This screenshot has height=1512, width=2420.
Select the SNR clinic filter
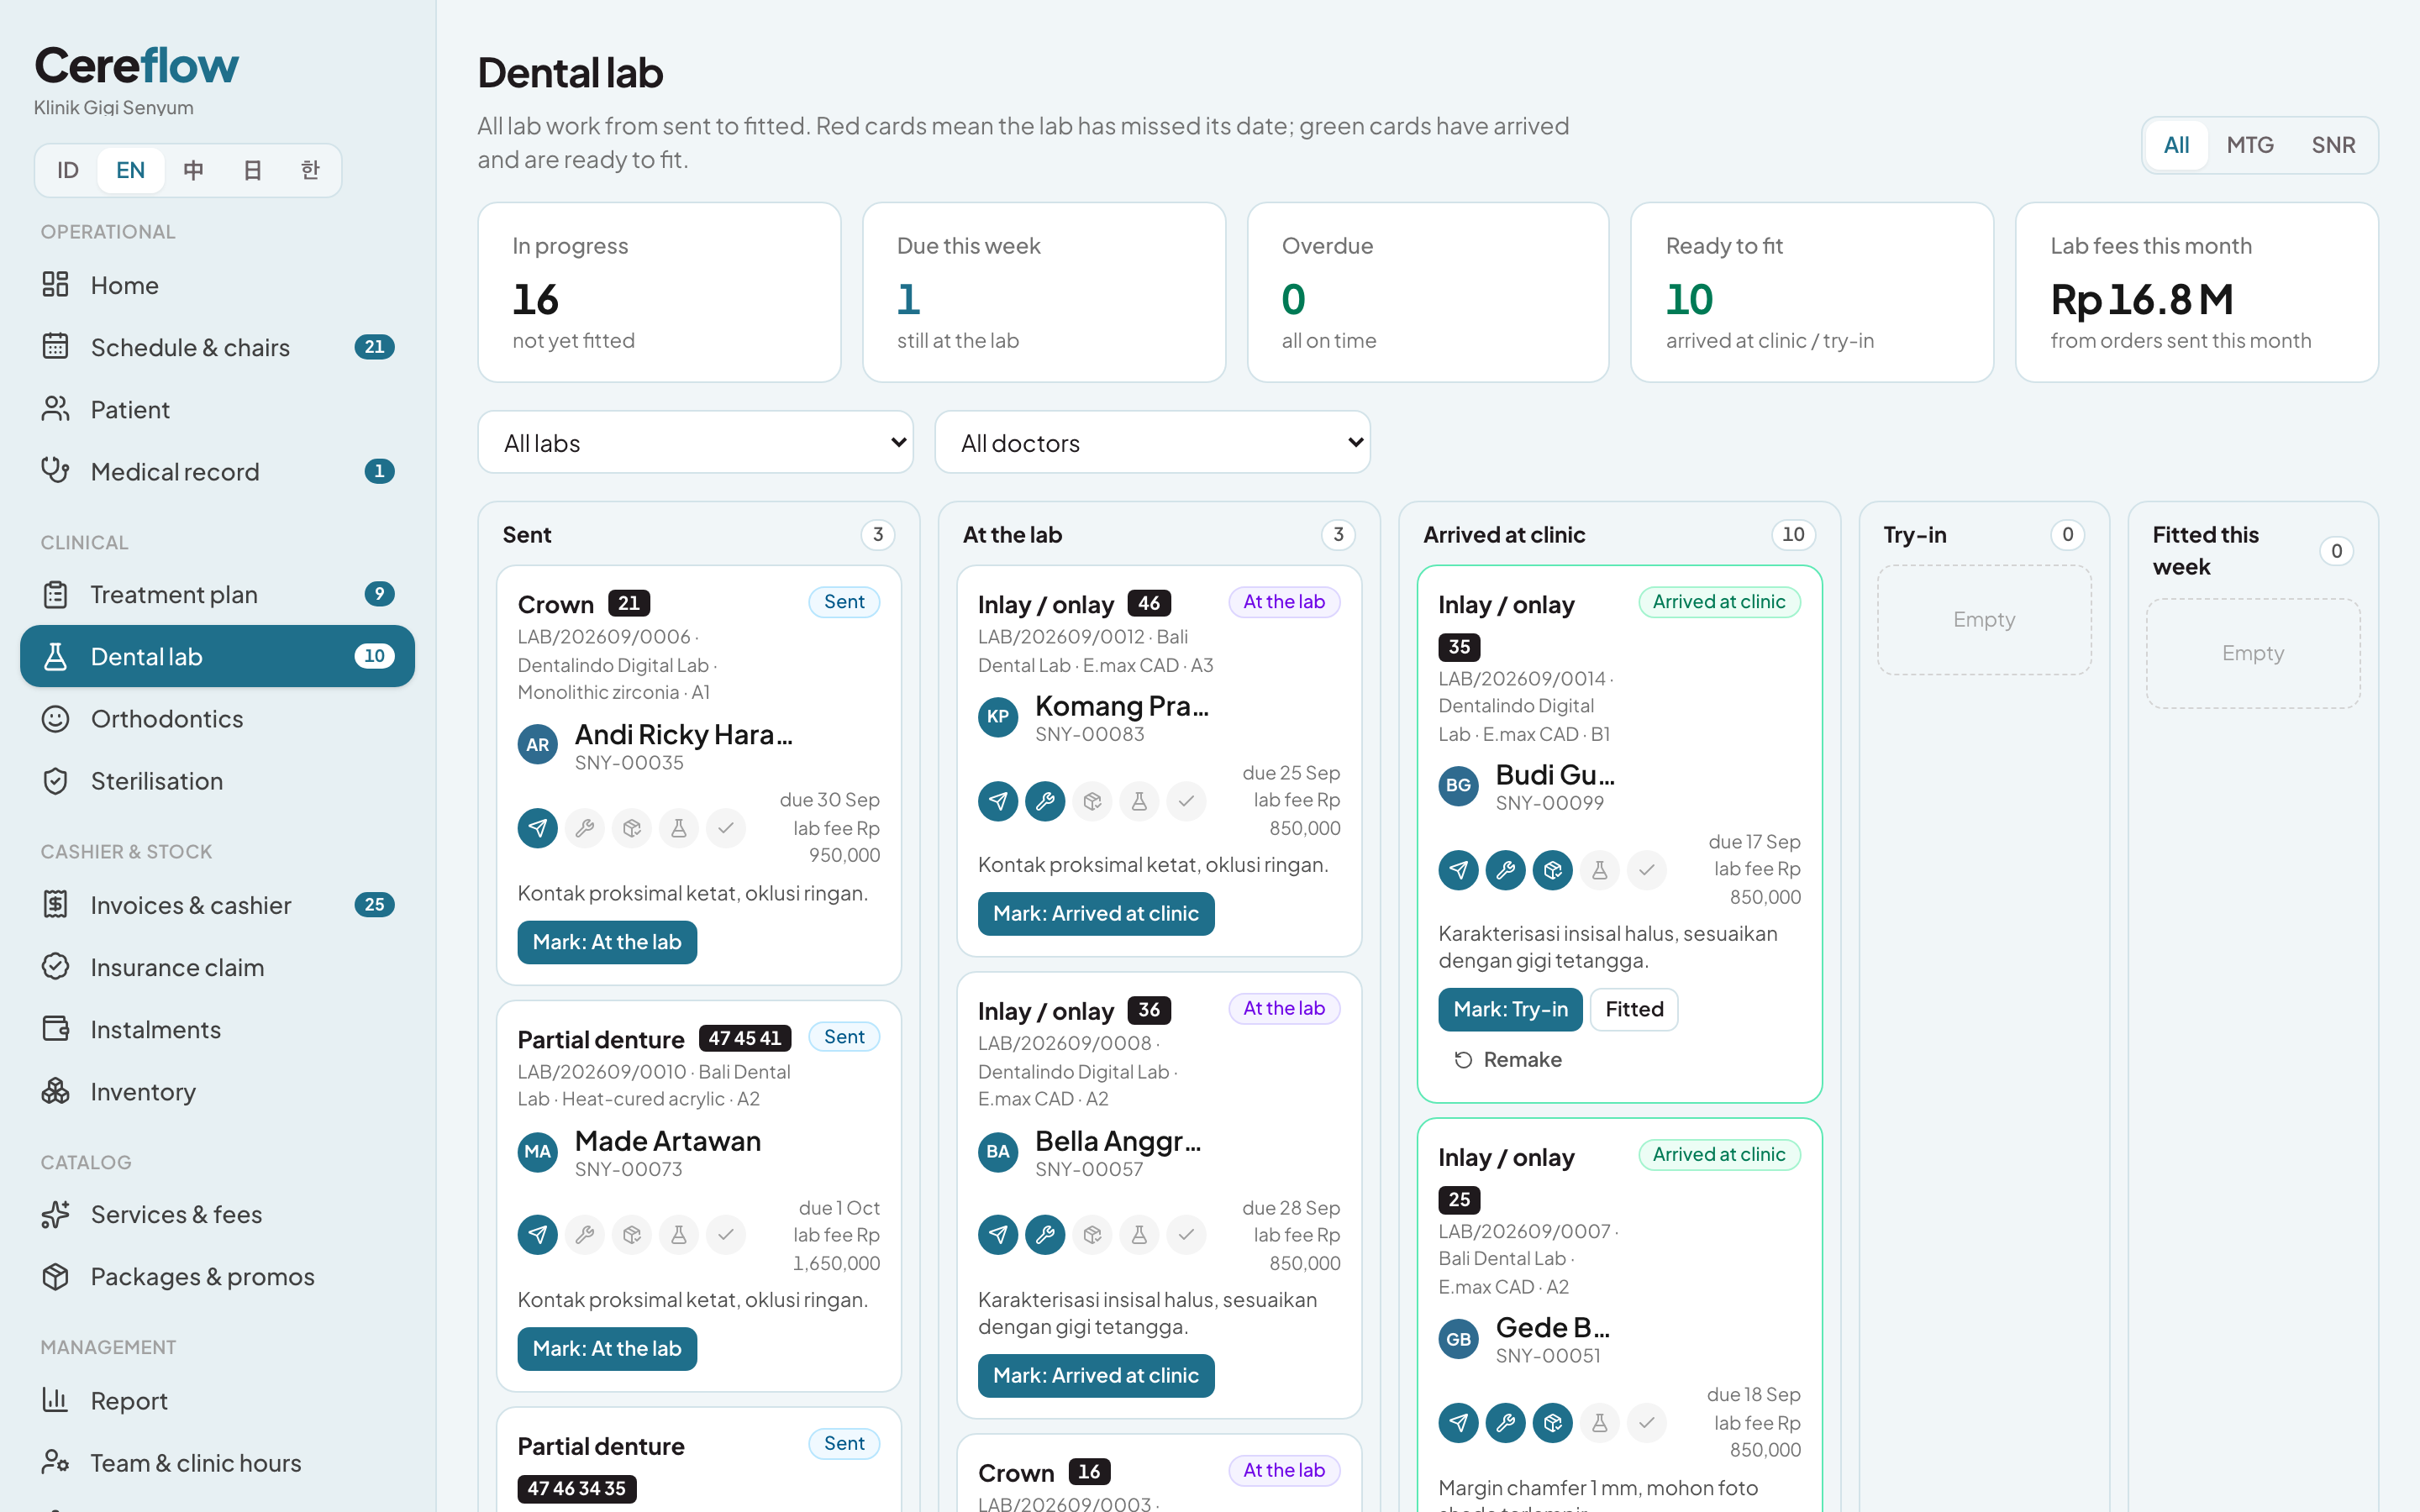(x=2333, y=145)
